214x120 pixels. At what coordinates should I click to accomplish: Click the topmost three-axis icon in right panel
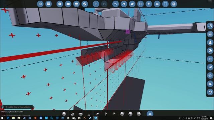(210, 26)
